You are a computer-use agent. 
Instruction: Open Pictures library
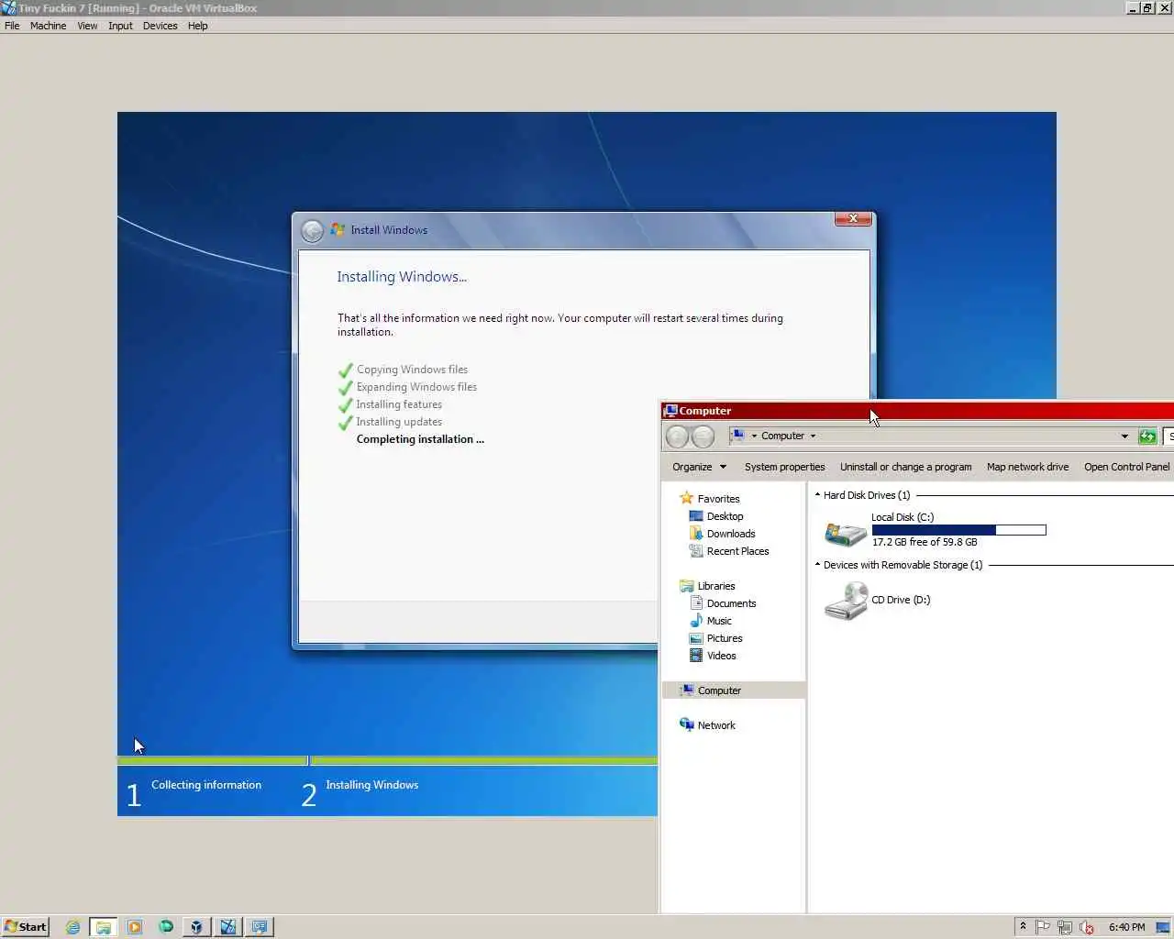[725, 638]
